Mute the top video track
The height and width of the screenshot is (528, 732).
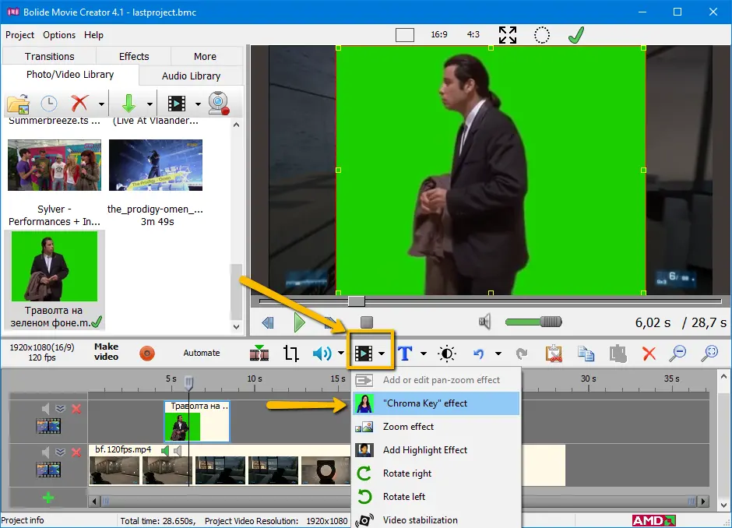(x=46, y=409)
